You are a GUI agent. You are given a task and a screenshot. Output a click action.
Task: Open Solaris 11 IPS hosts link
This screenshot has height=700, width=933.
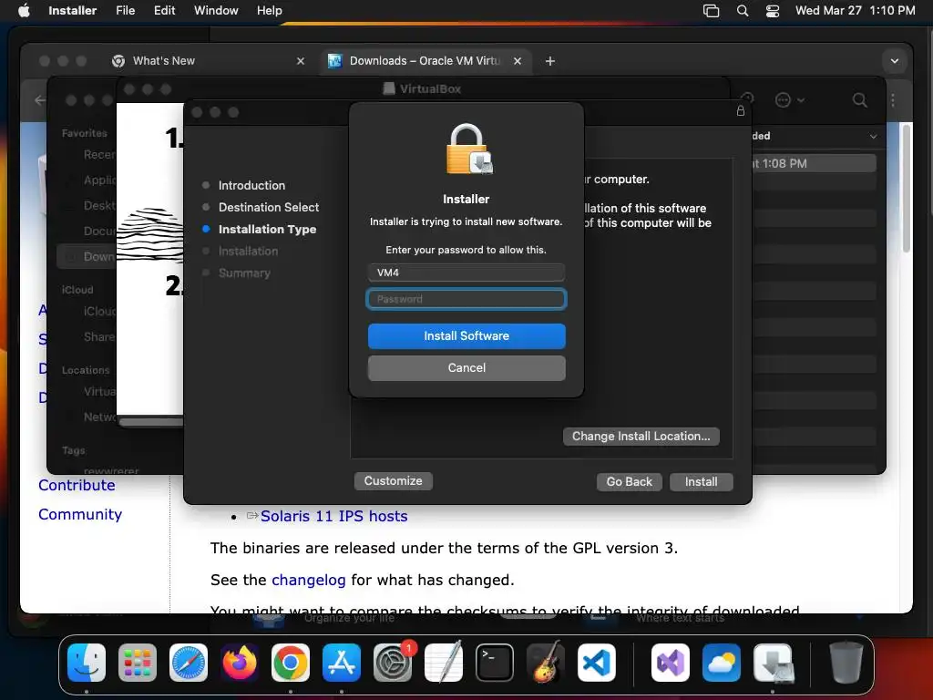333,516
